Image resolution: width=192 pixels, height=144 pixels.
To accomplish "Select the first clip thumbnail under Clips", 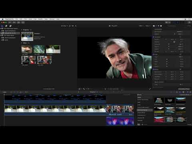I will [27, 49].
